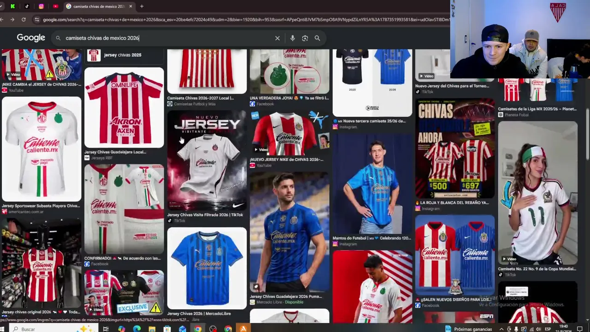Open the 'jersey chivas 2025' suggestion chip

click(x=124, y=55)
